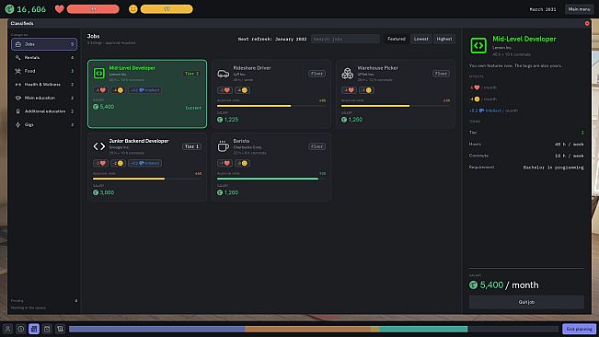Viewport: 599px width, 337px height.
Task: Click the Warehouse Picker boxes icon
Action: pyautogui.click(x=347, y=74)
